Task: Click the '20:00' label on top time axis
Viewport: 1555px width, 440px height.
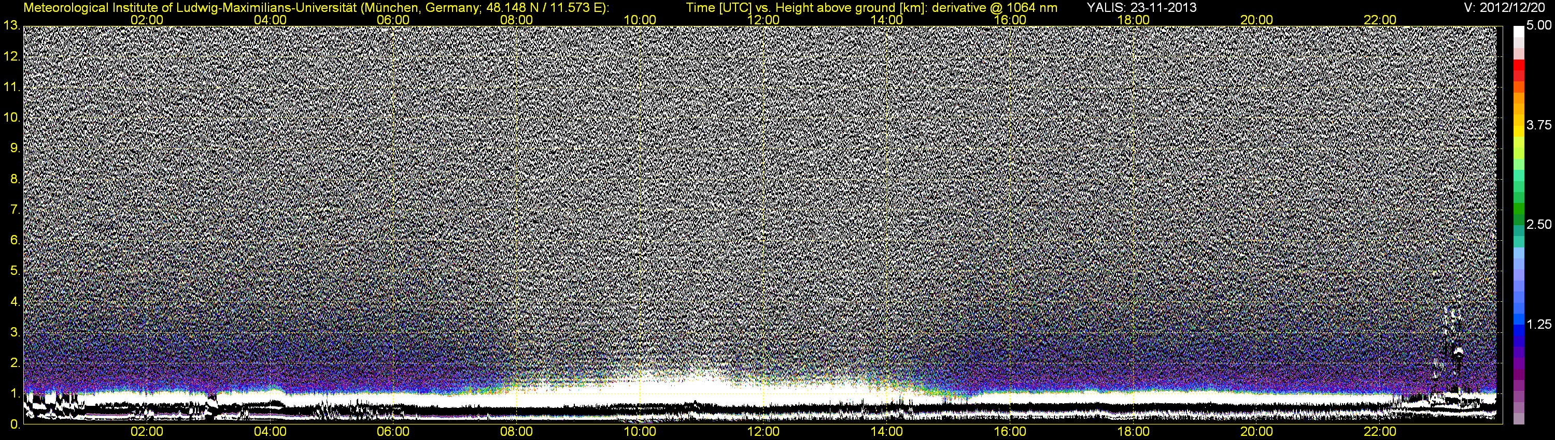Action: click(x=1257, y=20)
